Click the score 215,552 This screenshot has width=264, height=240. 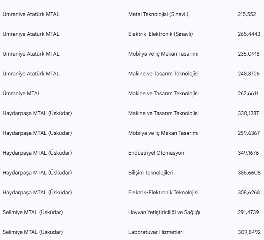(247, 14)
